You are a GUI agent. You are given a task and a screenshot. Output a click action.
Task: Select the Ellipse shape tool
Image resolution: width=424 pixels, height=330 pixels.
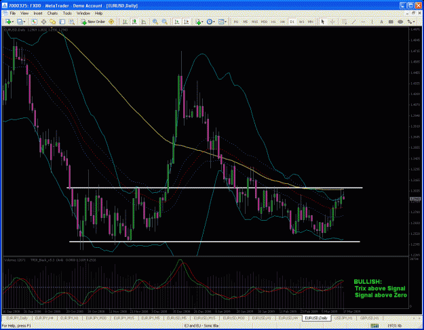[x=400, y=22]
